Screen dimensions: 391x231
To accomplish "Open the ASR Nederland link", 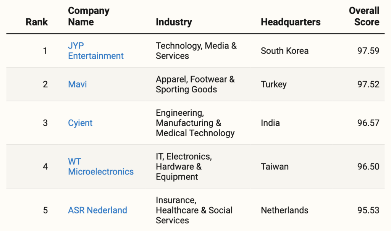I will point(97,210).
